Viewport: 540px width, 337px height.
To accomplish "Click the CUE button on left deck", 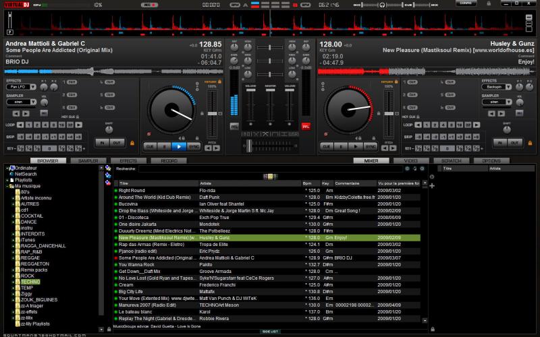I will click(x=149, y=146).
